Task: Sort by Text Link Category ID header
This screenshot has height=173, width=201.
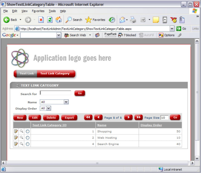Action: tap(49, 125)
